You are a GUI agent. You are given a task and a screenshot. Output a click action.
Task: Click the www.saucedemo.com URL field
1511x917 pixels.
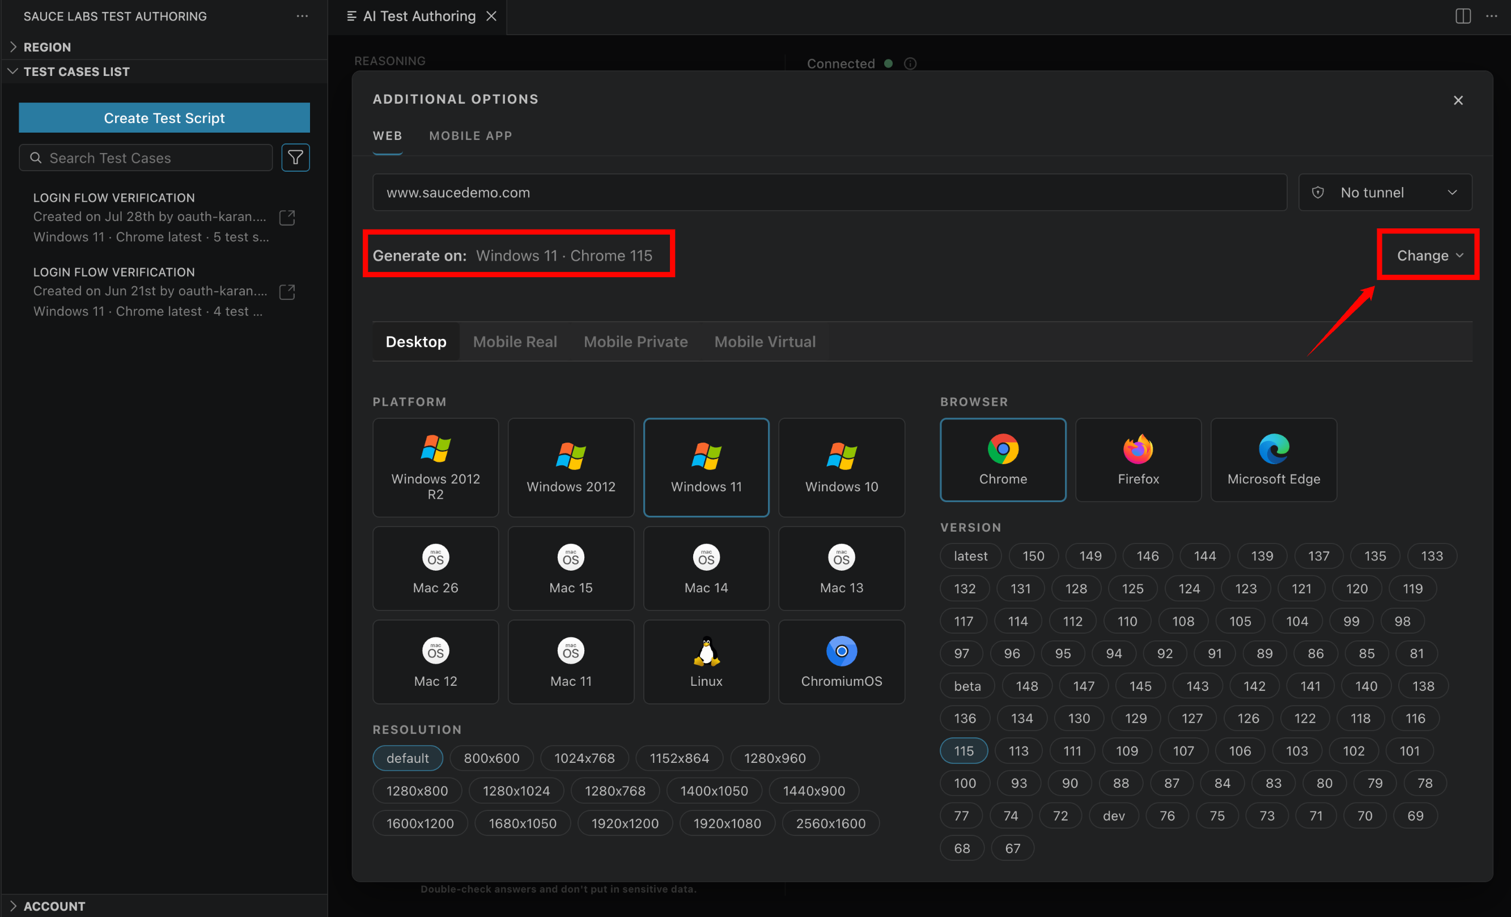coord(830,192)
